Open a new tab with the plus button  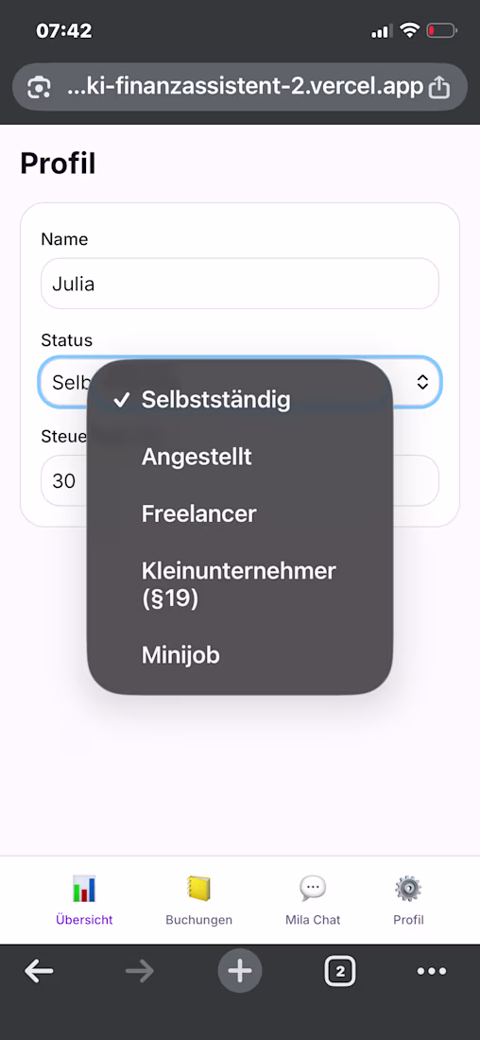[x=240, y=972]
